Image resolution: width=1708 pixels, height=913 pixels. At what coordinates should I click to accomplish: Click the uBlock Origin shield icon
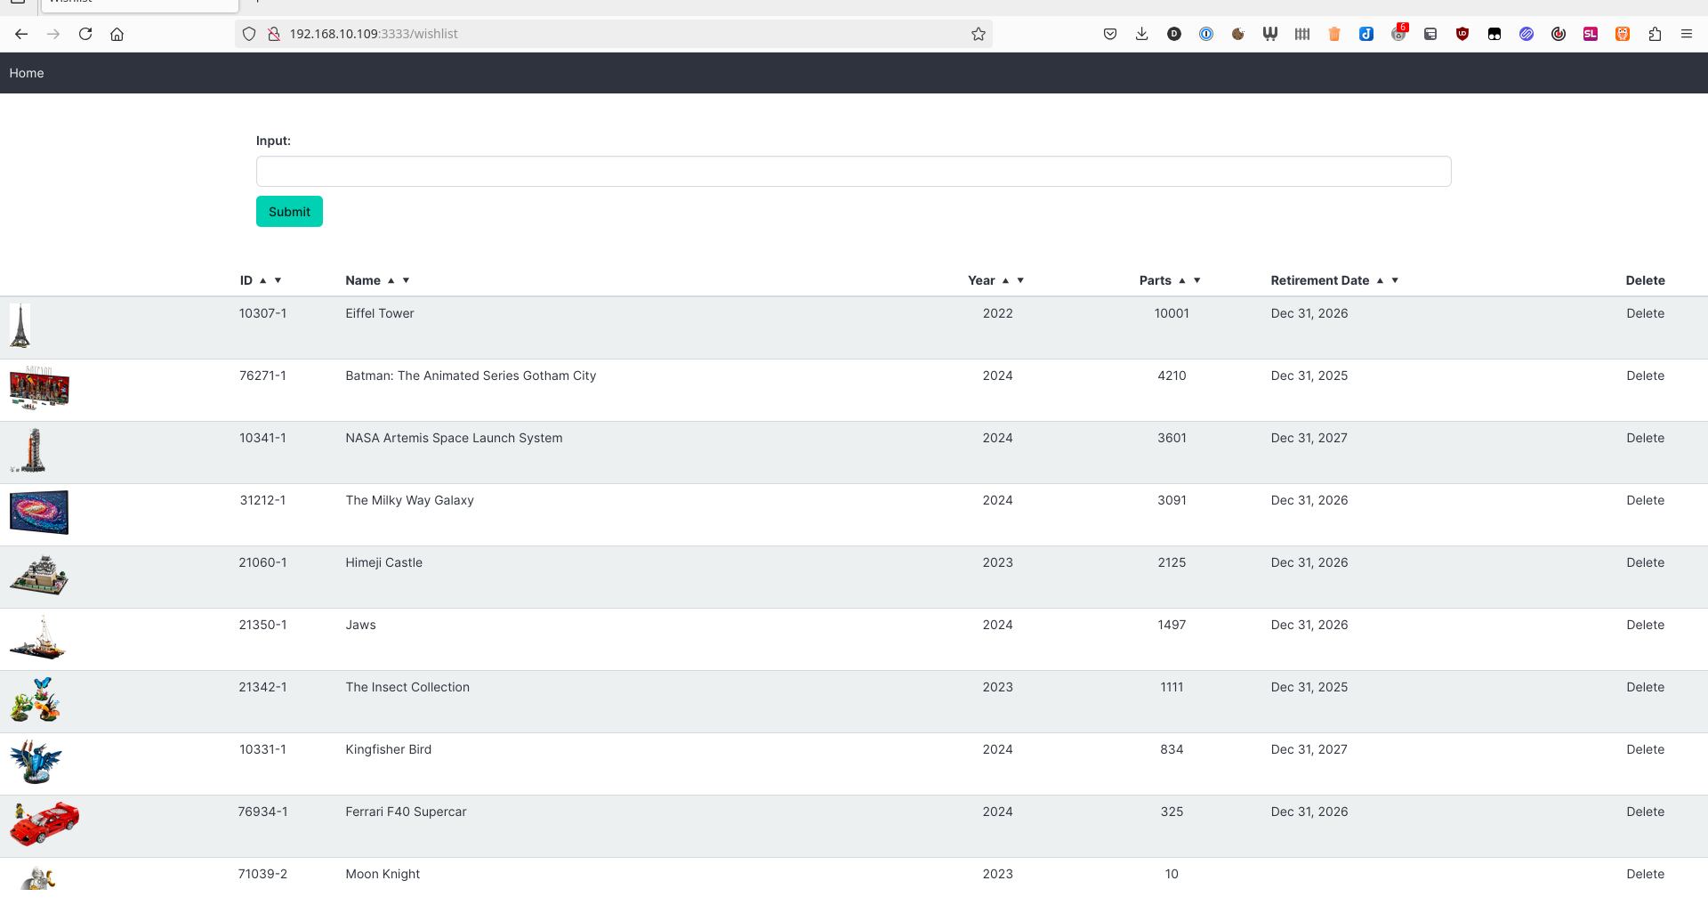pos(1462,34)
